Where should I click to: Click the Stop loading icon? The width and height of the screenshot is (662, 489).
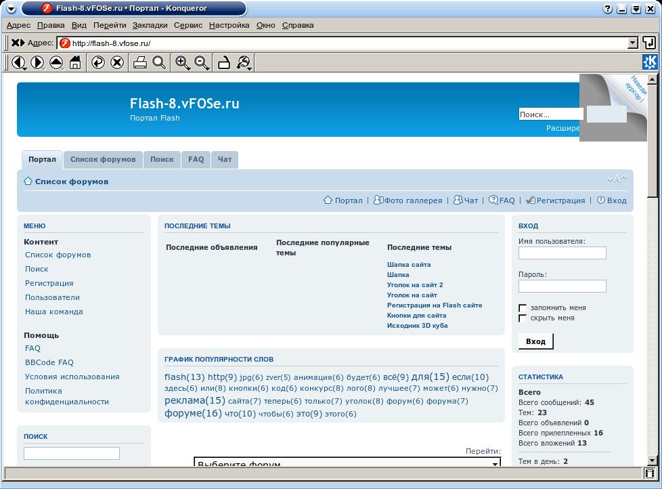[x=117, y=63]
